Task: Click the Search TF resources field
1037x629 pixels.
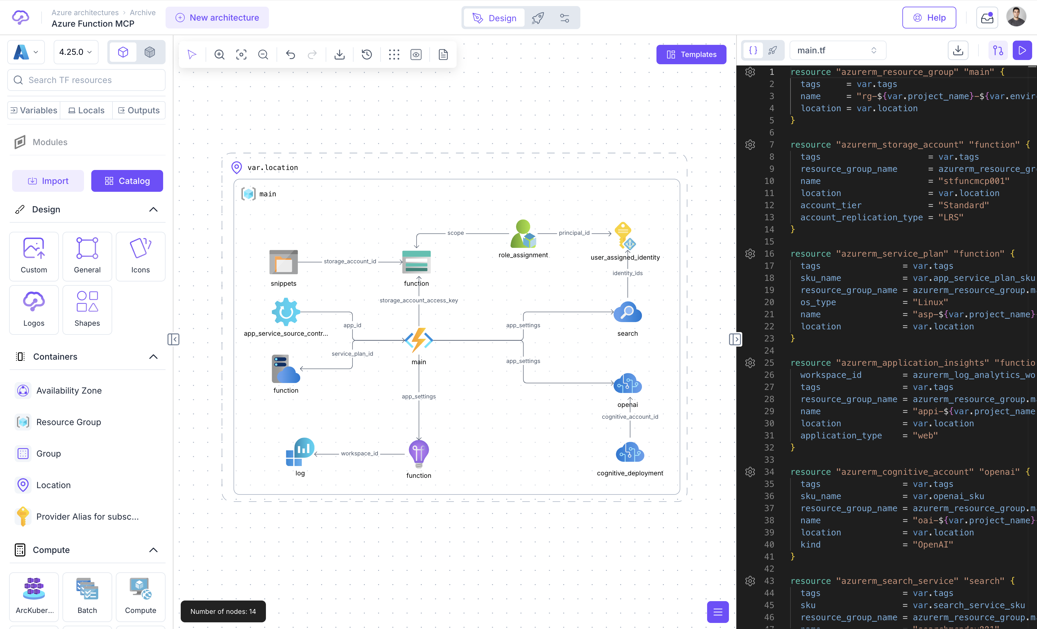Action: [x=86, y=80]
